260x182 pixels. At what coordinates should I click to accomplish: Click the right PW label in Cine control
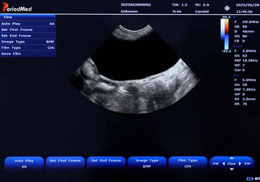[x=247, y=164]
